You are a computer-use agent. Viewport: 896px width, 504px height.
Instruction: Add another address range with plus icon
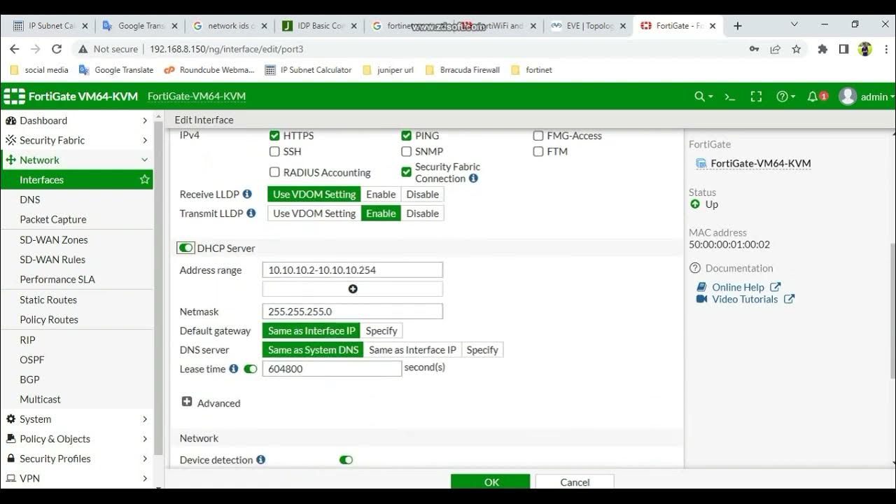353,289
